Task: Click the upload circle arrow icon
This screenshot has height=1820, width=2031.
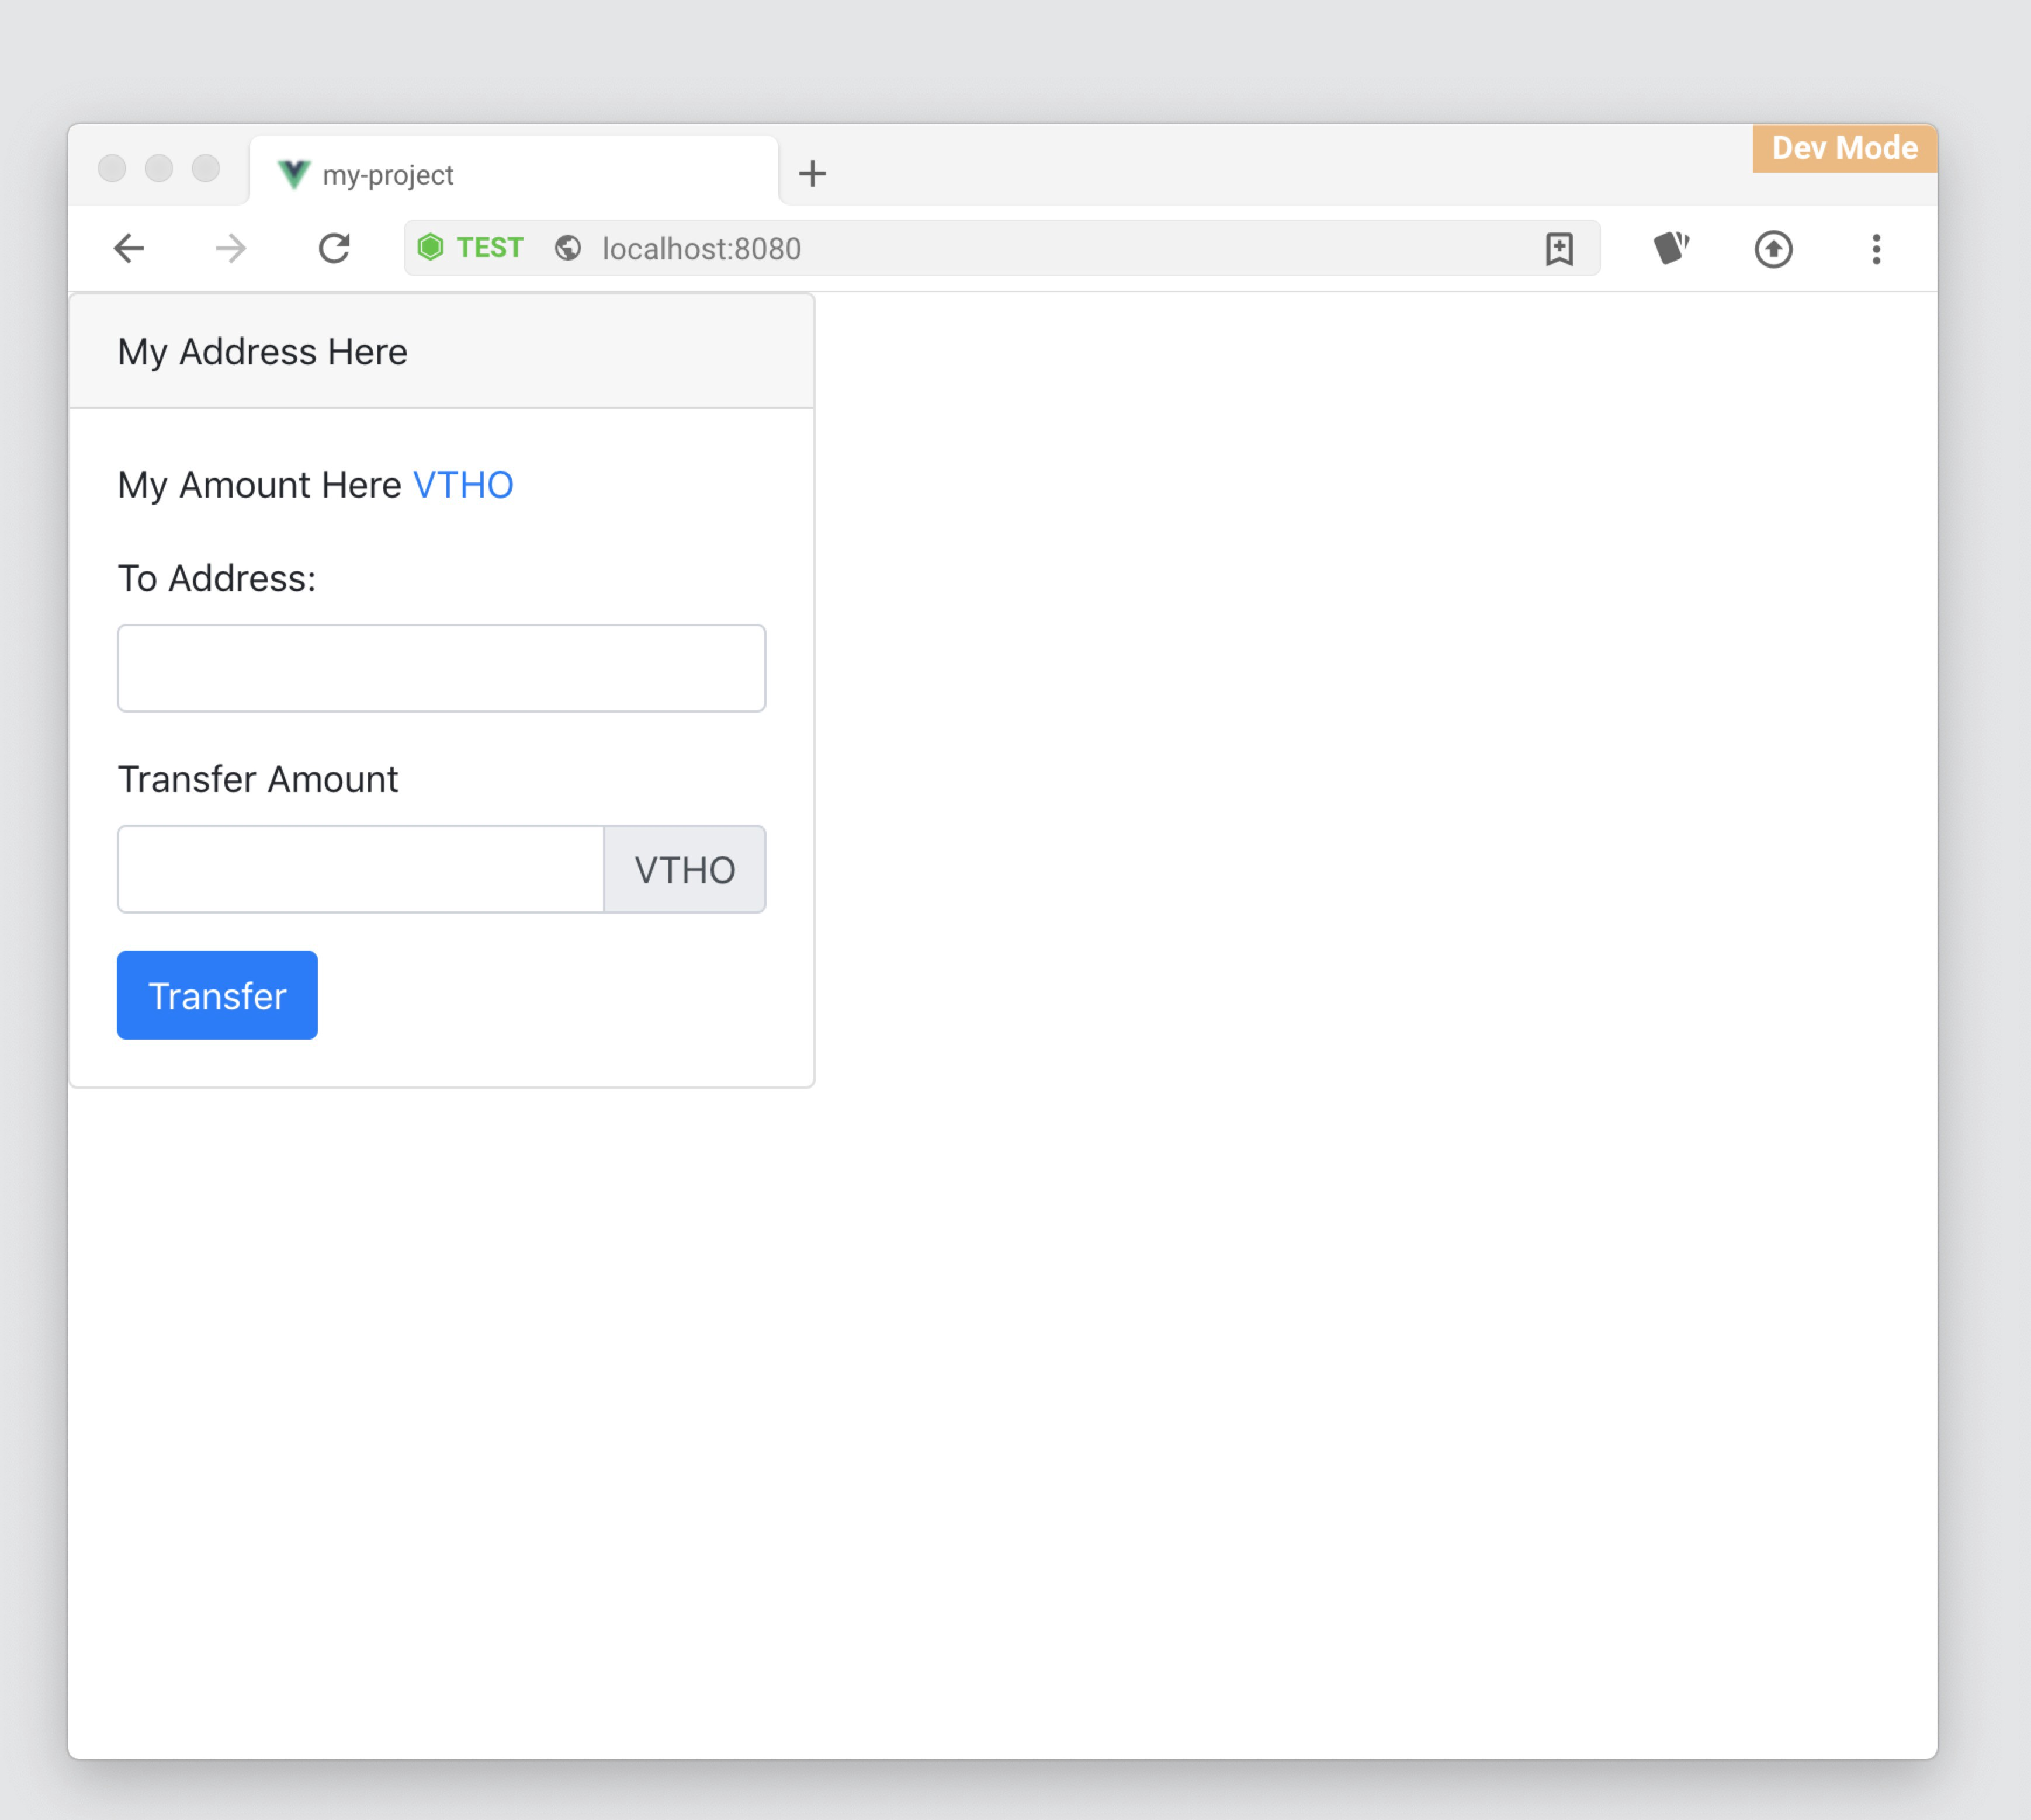Action: click(1773, 248)
